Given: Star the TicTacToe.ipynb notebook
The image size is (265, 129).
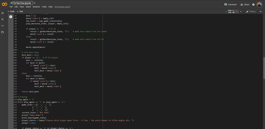Looking at the screenshot, I should (35, 3).
